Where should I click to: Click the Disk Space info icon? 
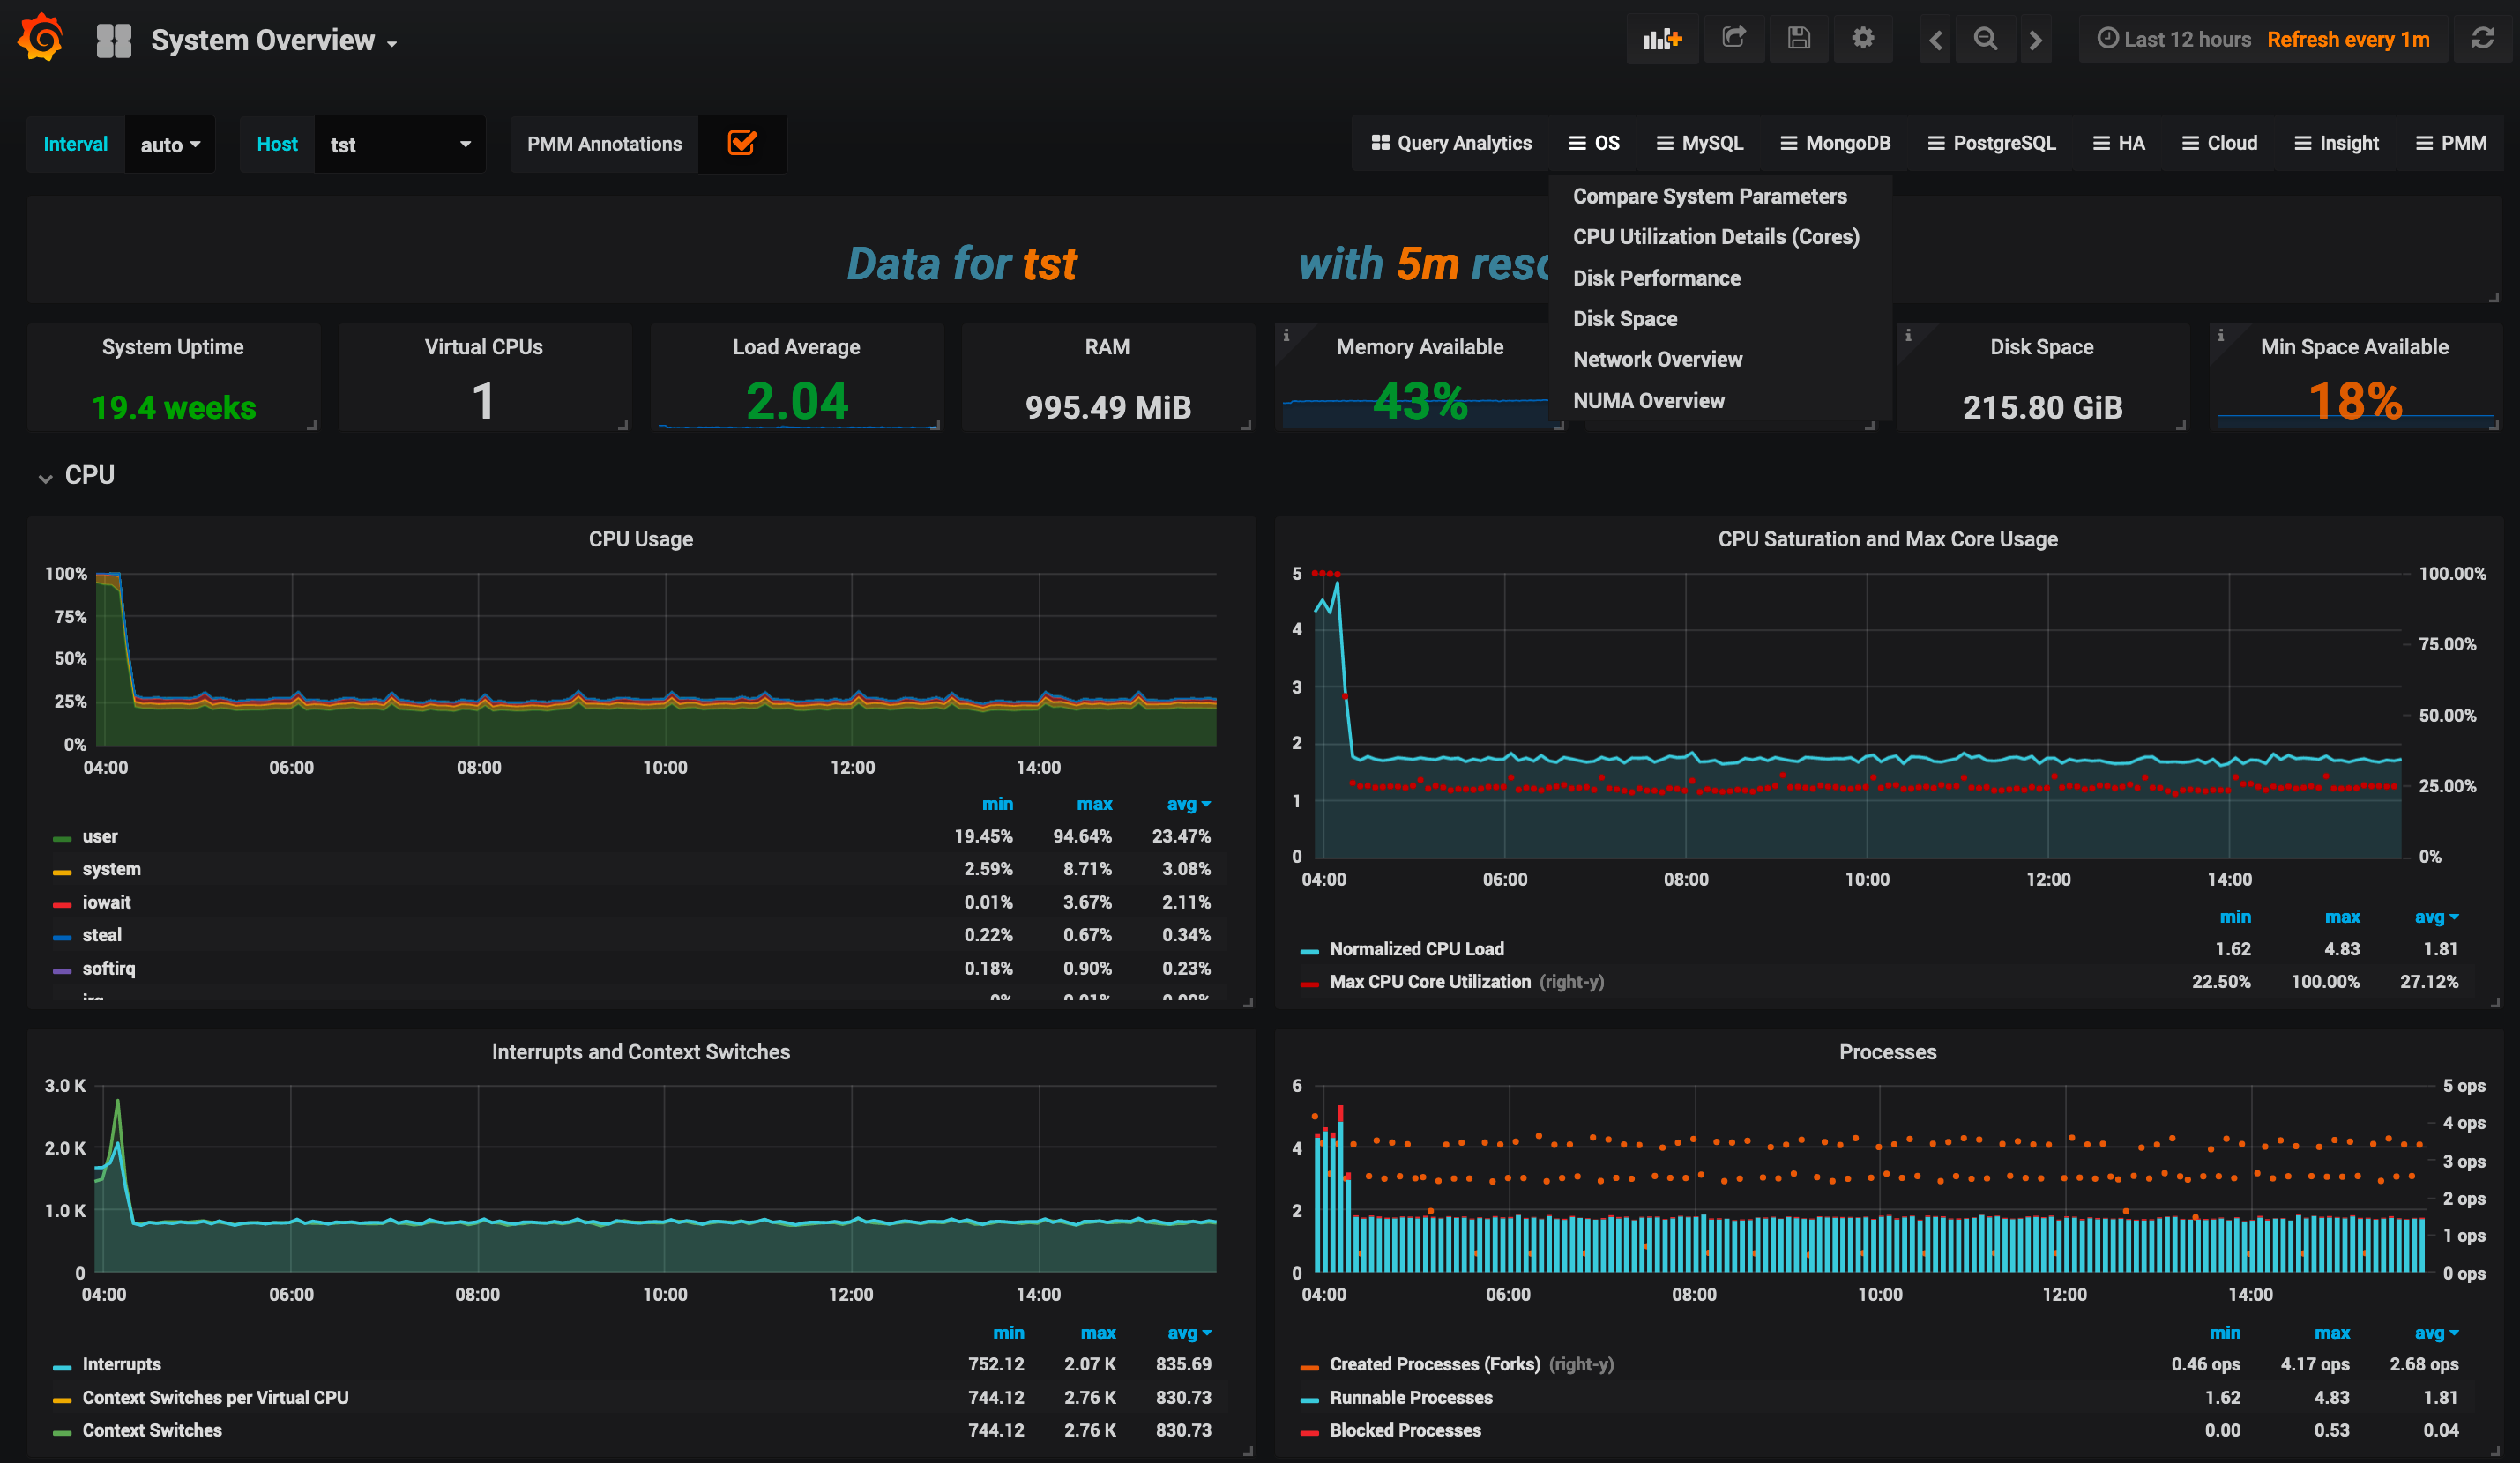(x=1908, y=336)
